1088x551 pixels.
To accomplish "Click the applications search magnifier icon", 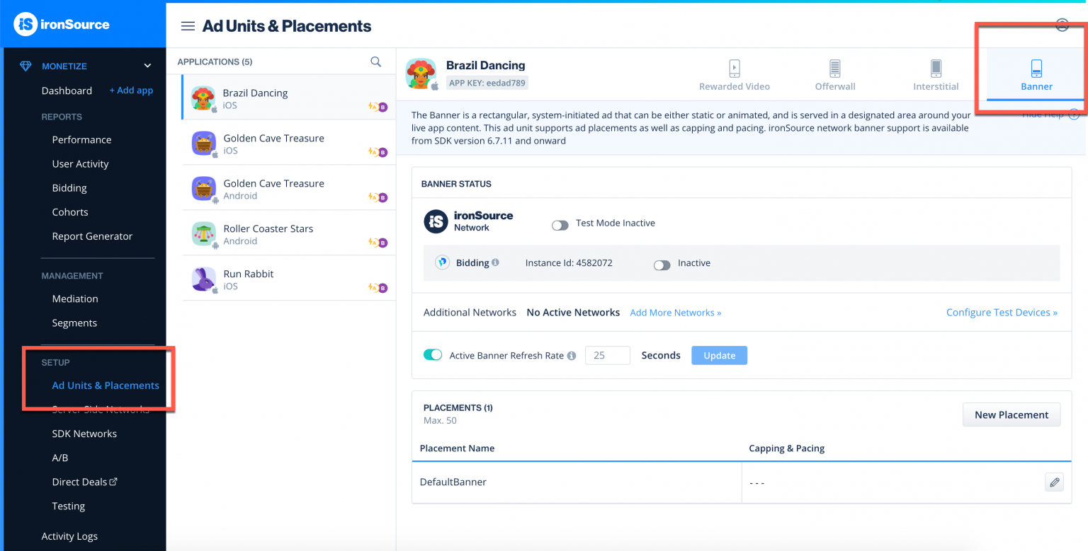I will pyautogui.click(x=375, y=62).
